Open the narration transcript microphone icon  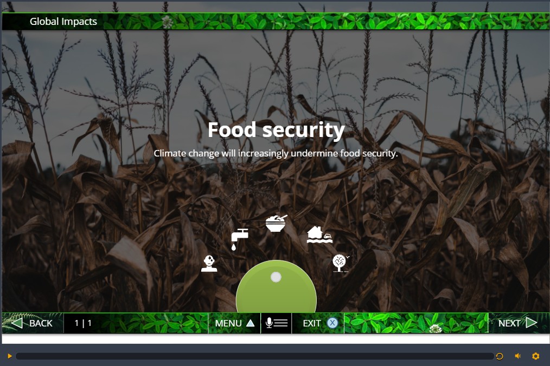coord(277,323)
